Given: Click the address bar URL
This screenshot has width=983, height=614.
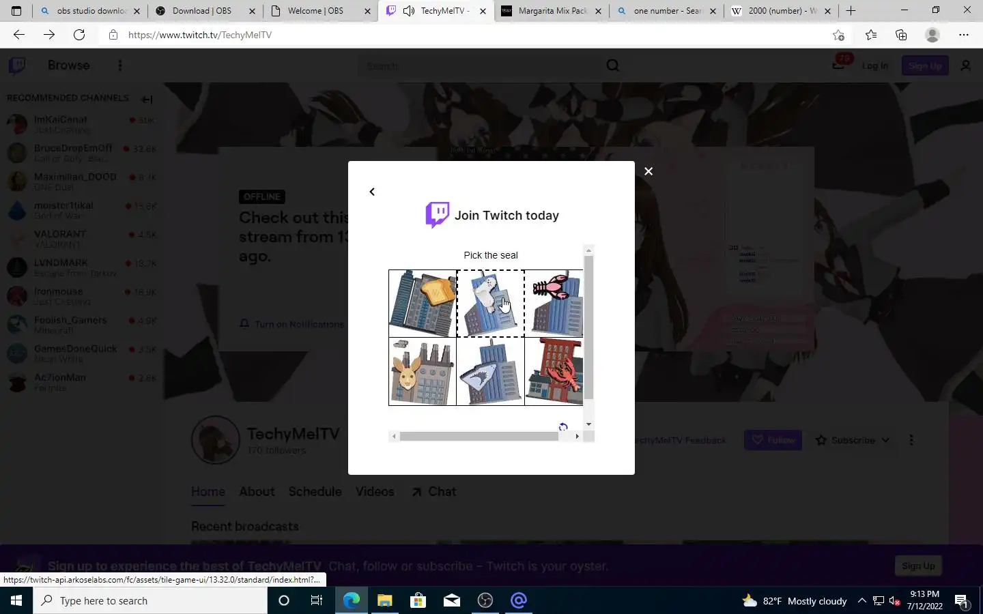Looking at the screenshot, I should click(200, 35).
